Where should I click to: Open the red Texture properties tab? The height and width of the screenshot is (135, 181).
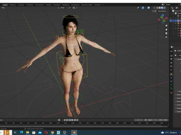point(171,93)
